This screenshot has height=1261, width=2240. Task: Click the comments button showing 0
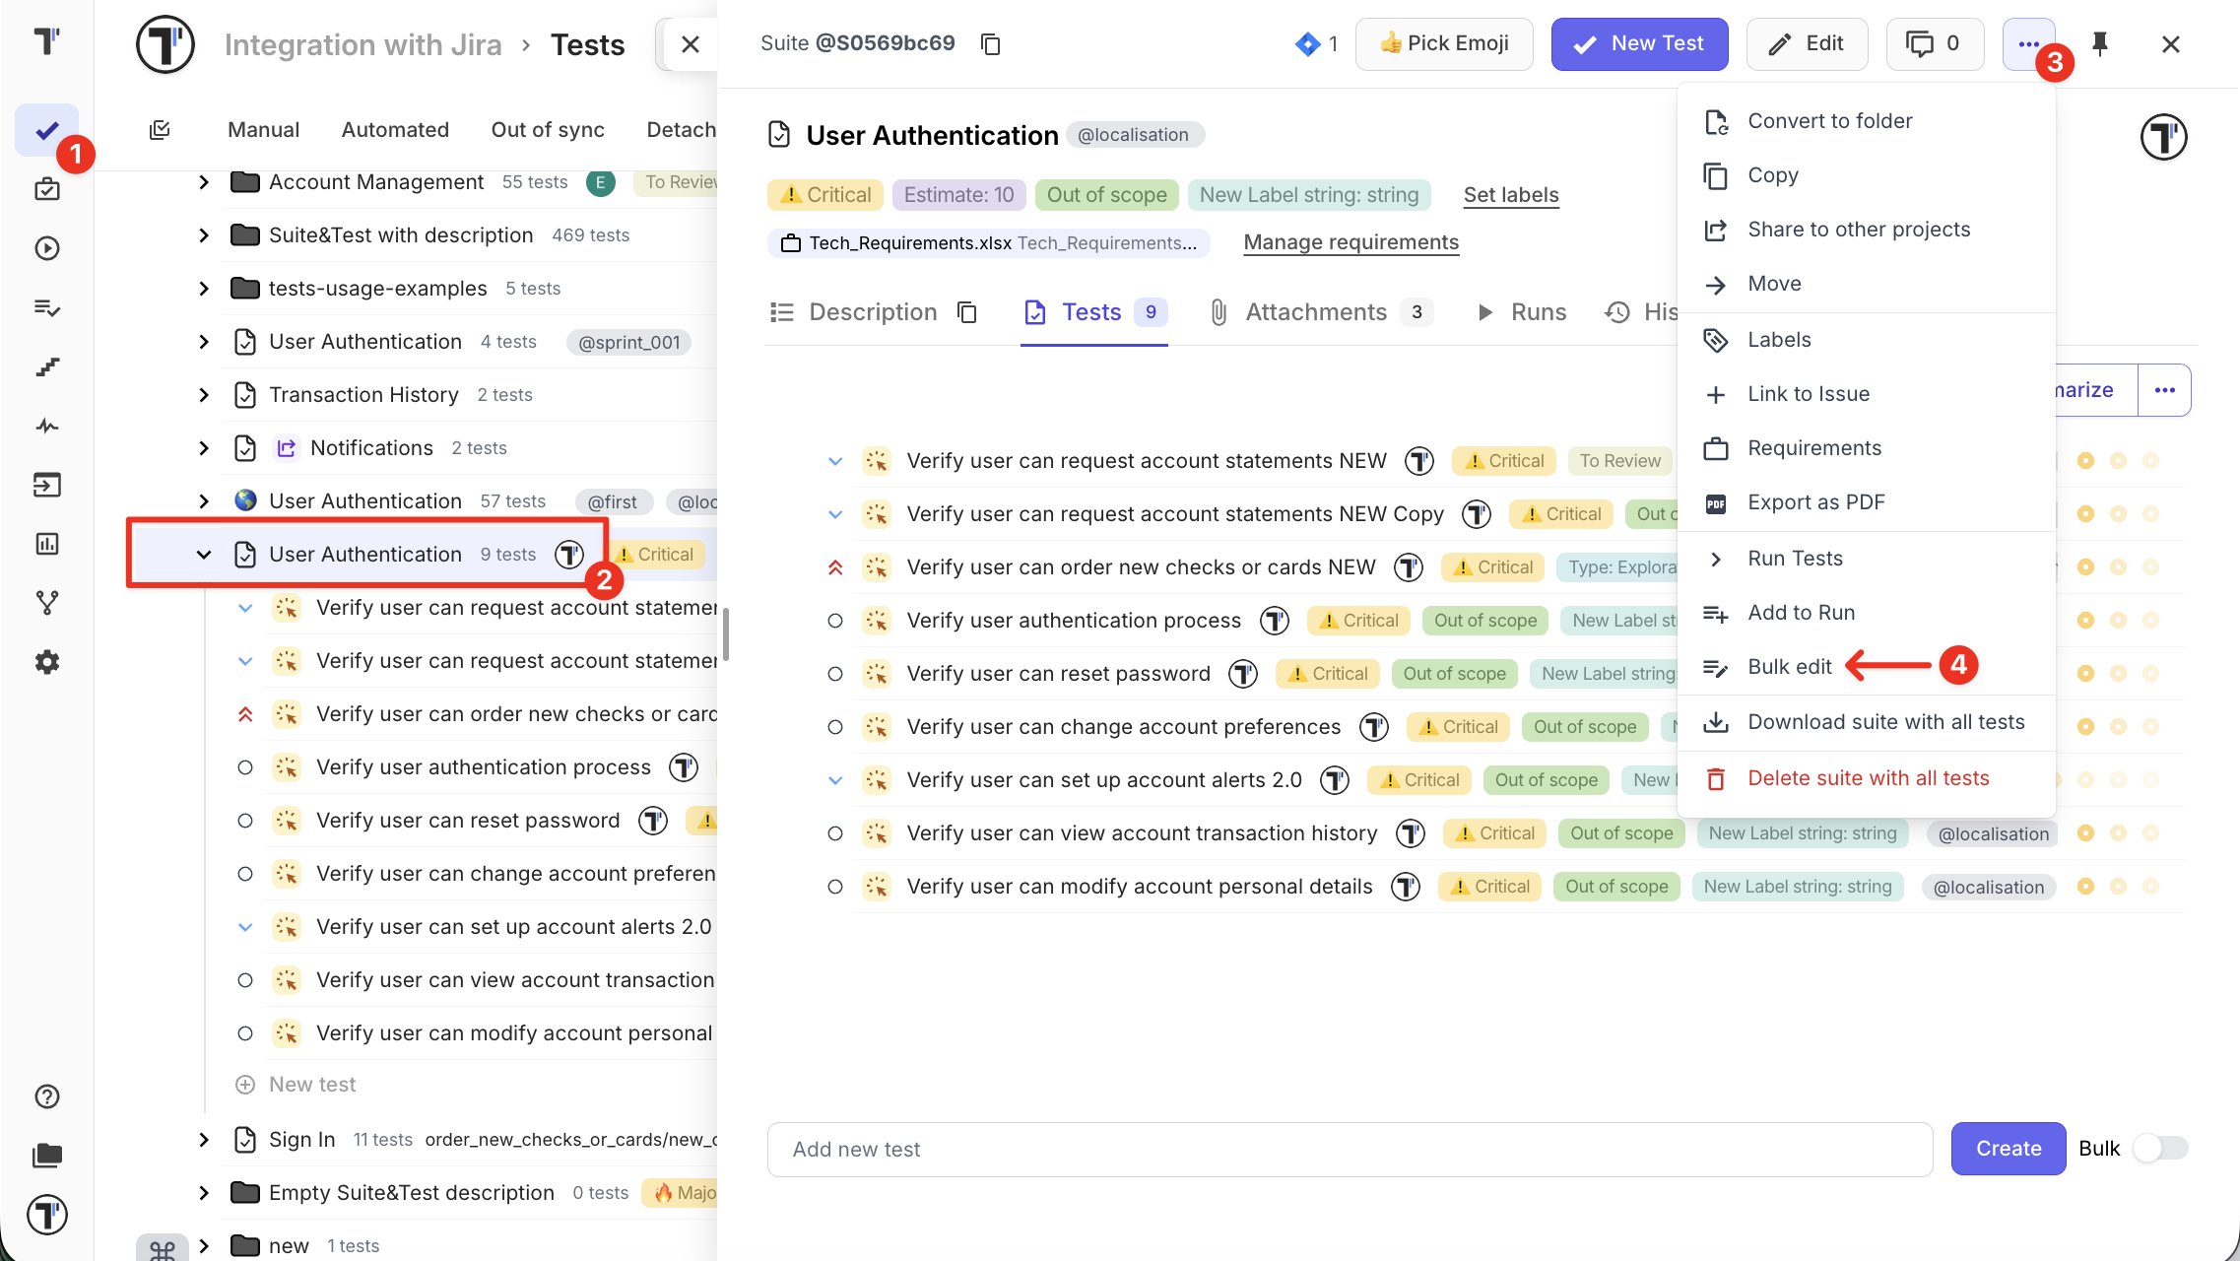coord(1934,44)
